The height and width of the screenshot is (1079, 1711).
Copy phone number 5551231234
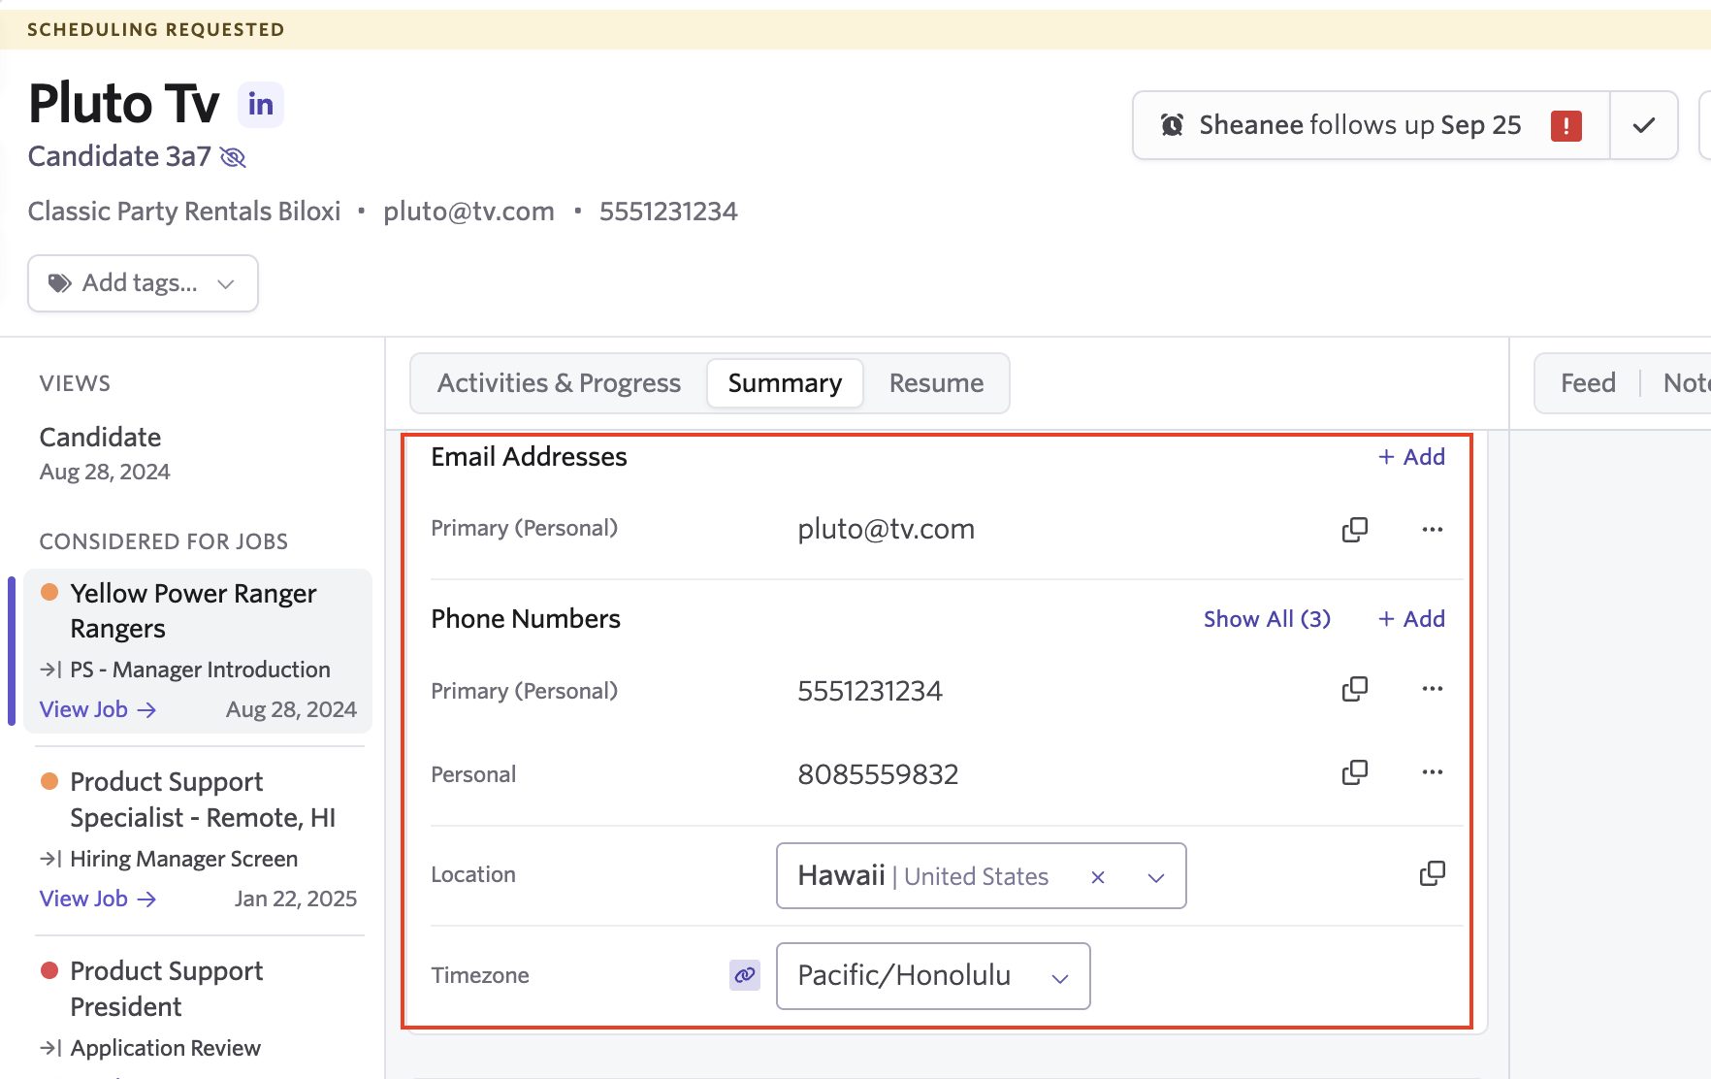coord(1355,689)
